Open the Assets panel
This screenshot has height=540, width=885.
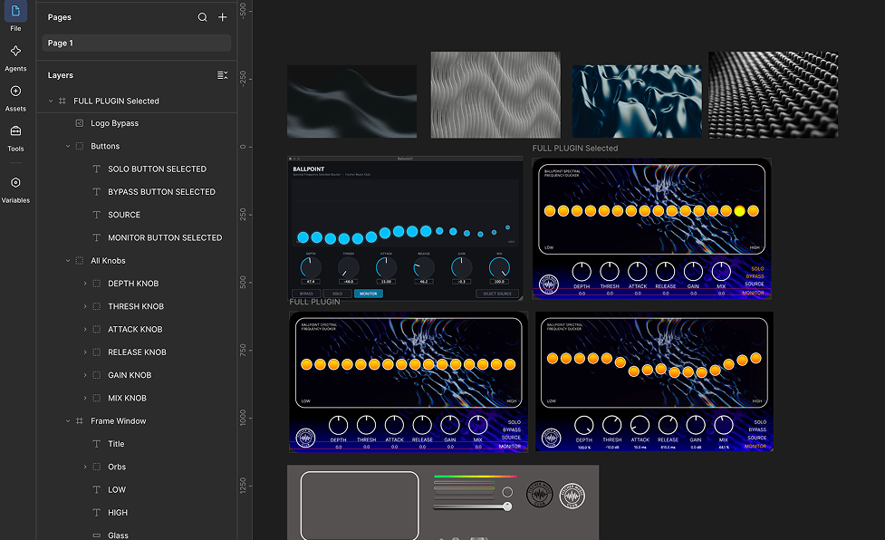tap(15, 98)
